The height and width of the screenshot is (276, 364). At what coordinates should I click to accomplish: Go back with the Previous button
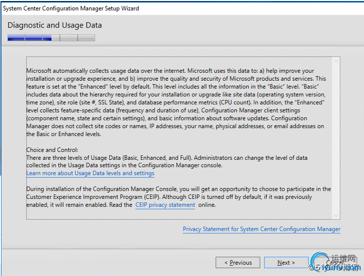(x=238, y=262)
